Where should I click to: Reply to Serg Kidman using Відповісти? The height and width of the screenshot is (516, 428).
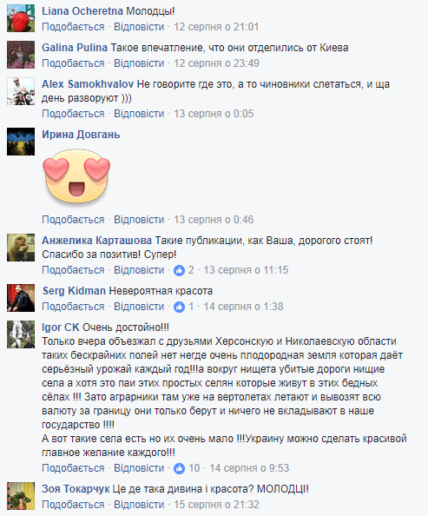[139, 307]
